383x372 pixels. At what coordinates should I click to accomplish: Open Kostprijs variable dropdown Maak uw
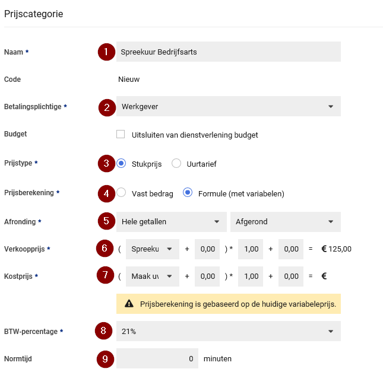(x=153, y=276)
